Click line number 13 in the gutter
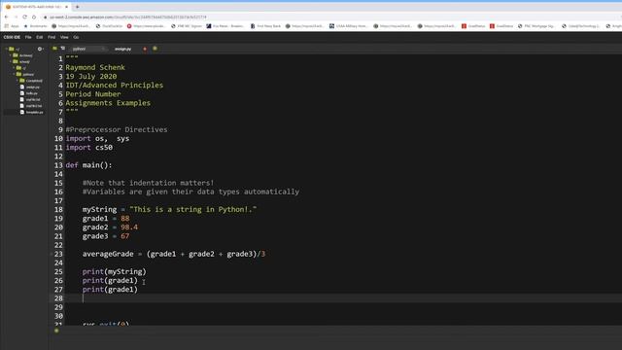This screenshot has height=350, width=622. 58,165
